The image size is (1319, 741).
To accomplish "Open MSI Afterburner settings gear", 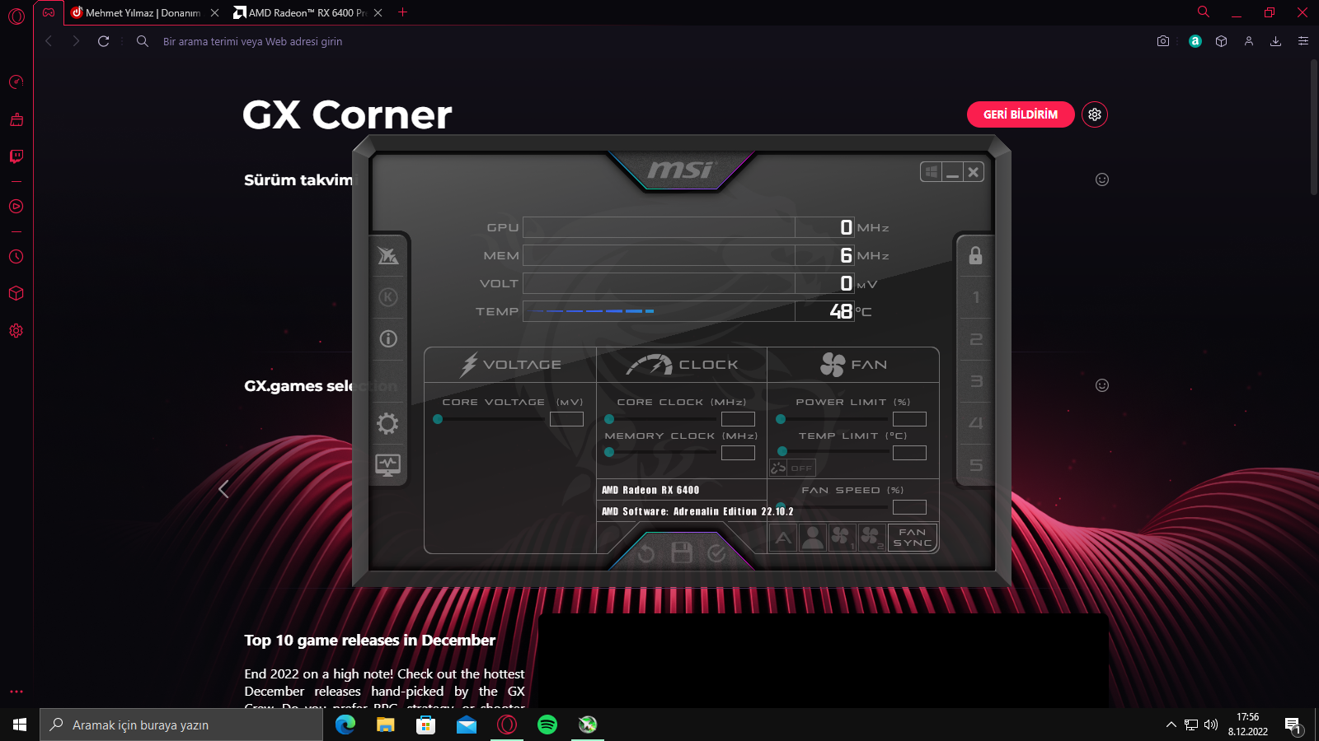I will click(387, 423).
